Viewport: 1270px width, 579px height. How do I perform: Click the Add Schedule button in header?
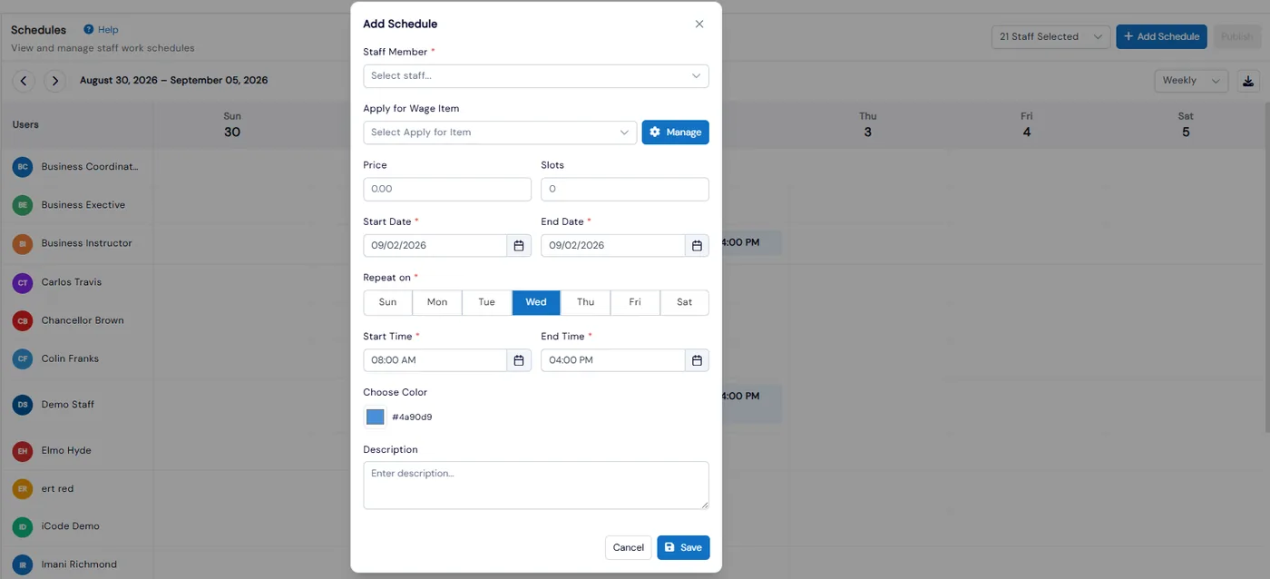pos(1161,37)
